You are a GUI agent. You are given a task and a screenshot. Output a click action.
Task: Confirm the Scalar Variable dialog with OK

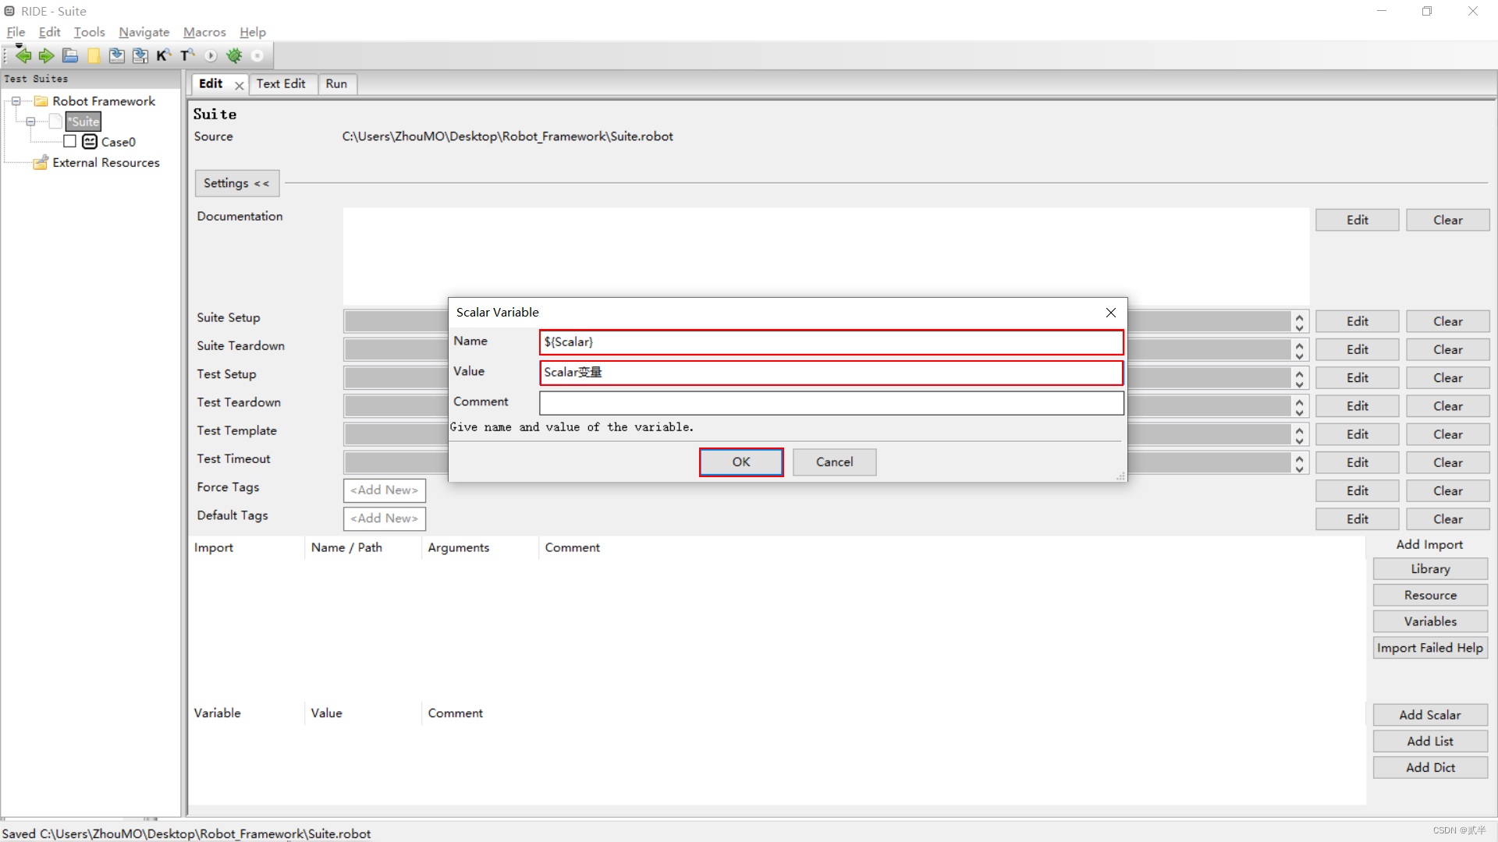(x=740, y=462)
